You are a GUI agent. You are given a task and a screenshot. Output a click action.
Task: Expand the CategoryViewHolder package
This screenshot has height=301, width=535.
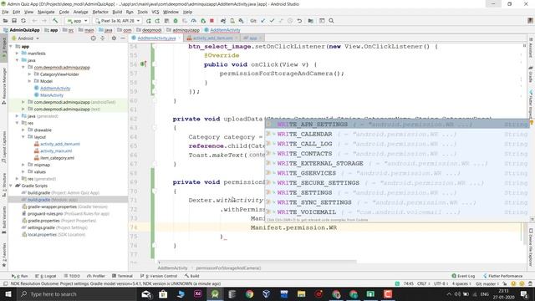(x=29, y=74)
